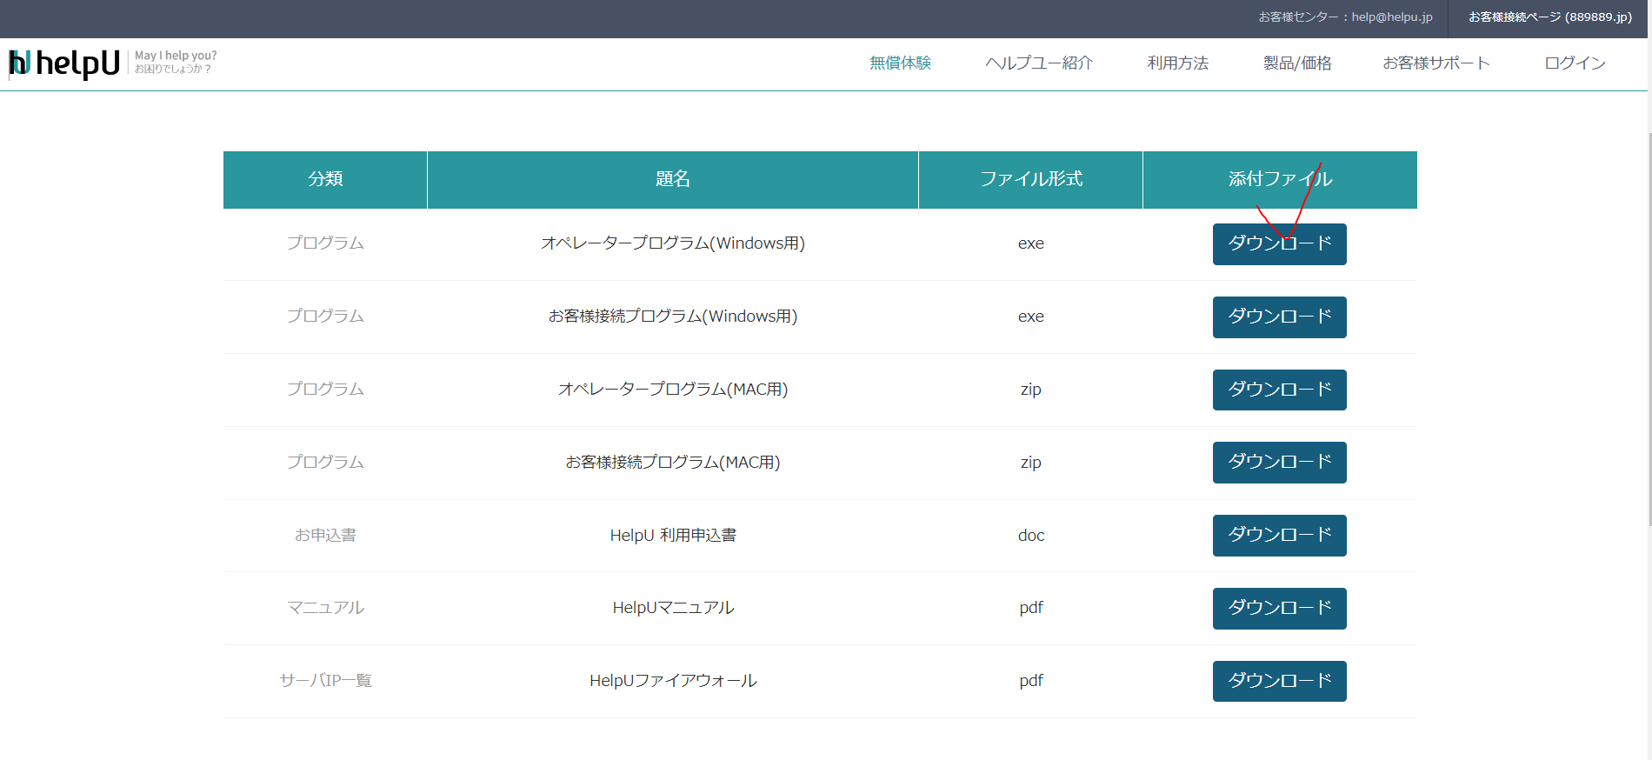The width and height of the screenshot is (1652, 760).
Task: Click the help@helpu.jp customer center text
Action: [1345, 17]
